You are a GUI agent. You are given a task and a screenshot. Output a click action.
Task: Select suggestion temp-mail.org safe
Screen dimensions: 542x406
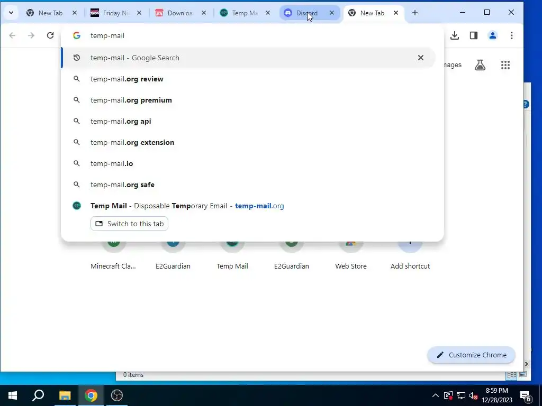(x=248, y=184)
